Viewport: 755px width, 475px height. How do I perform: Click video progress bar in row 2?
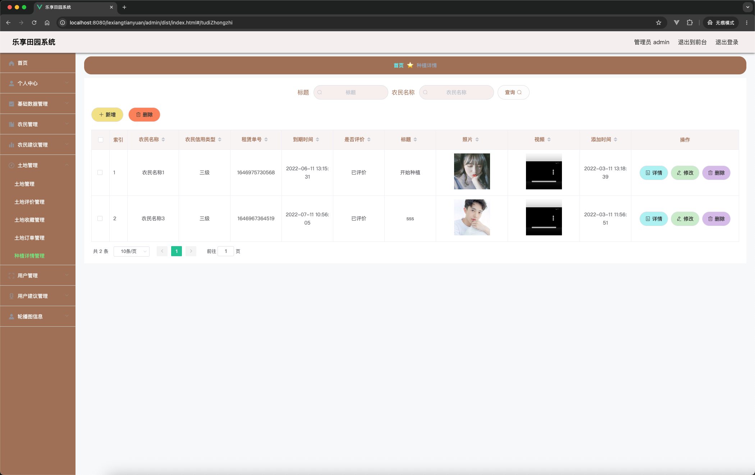[x=544, y=227]
